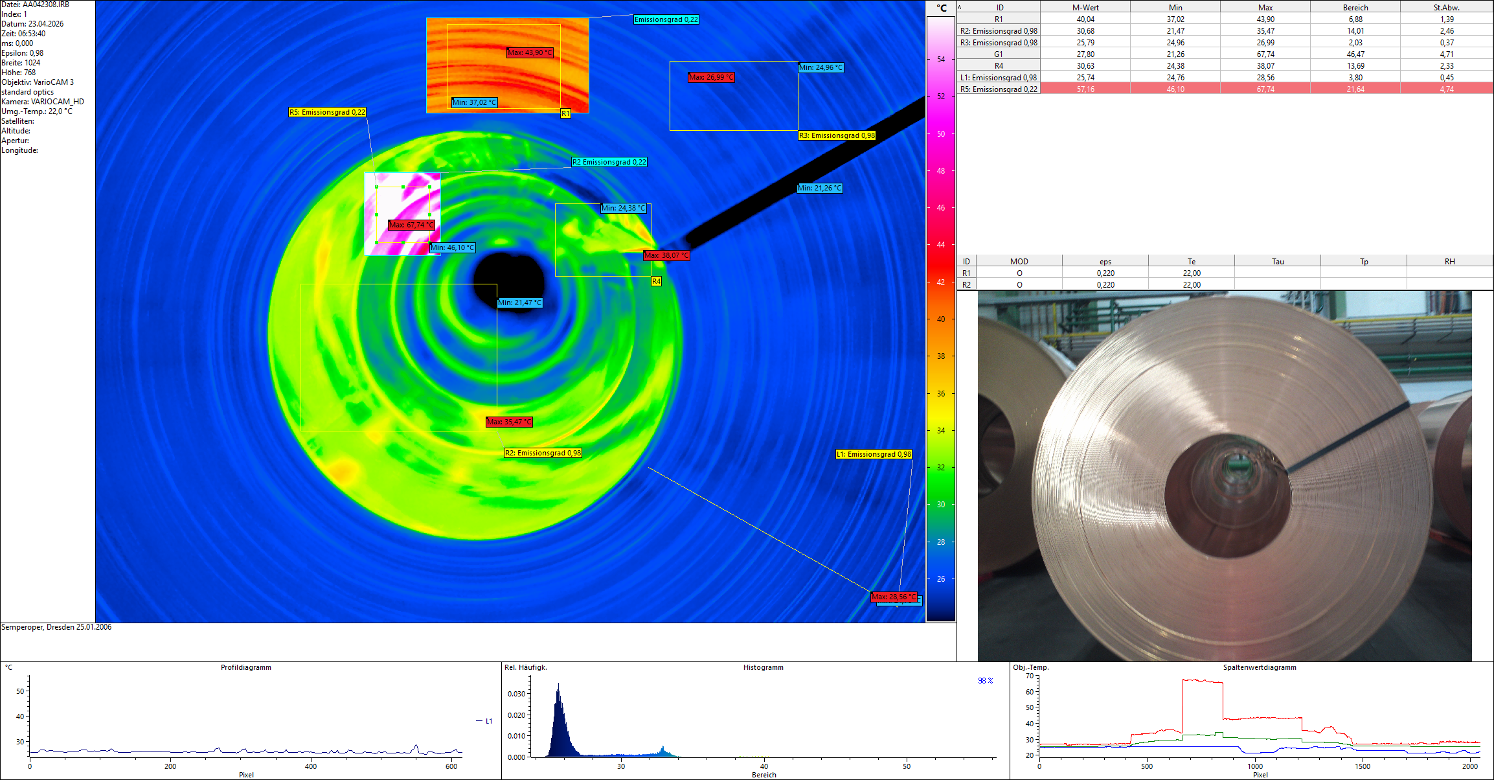
Task: Click the Min: 46,10 °C marker
Action: click(453, 247)
